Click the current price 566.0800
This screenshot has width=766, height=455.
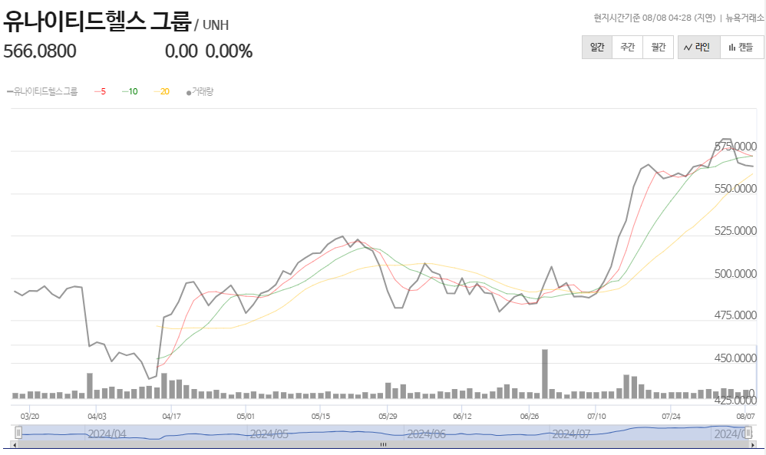pos(40,51)
